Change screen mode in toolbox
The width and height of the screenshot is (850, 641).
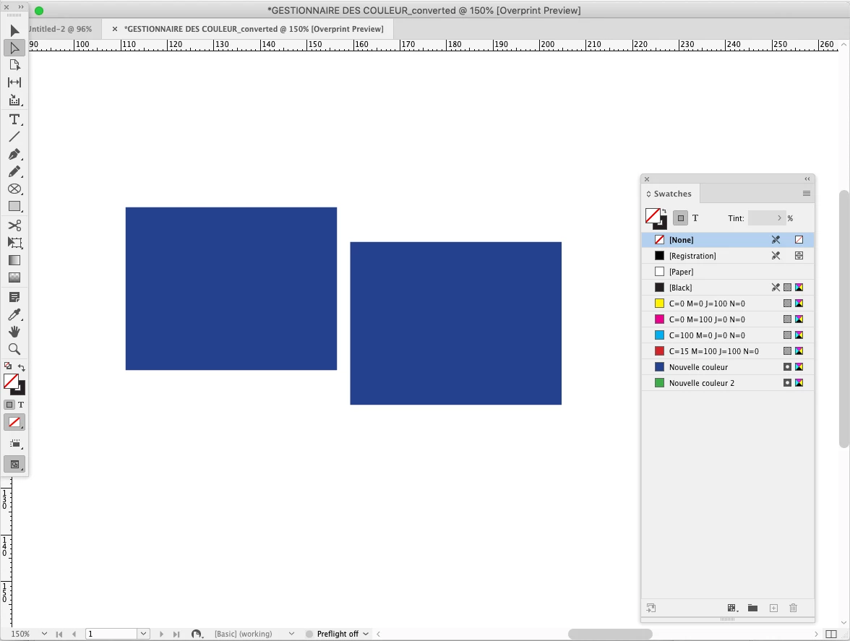tap(14, 465)
